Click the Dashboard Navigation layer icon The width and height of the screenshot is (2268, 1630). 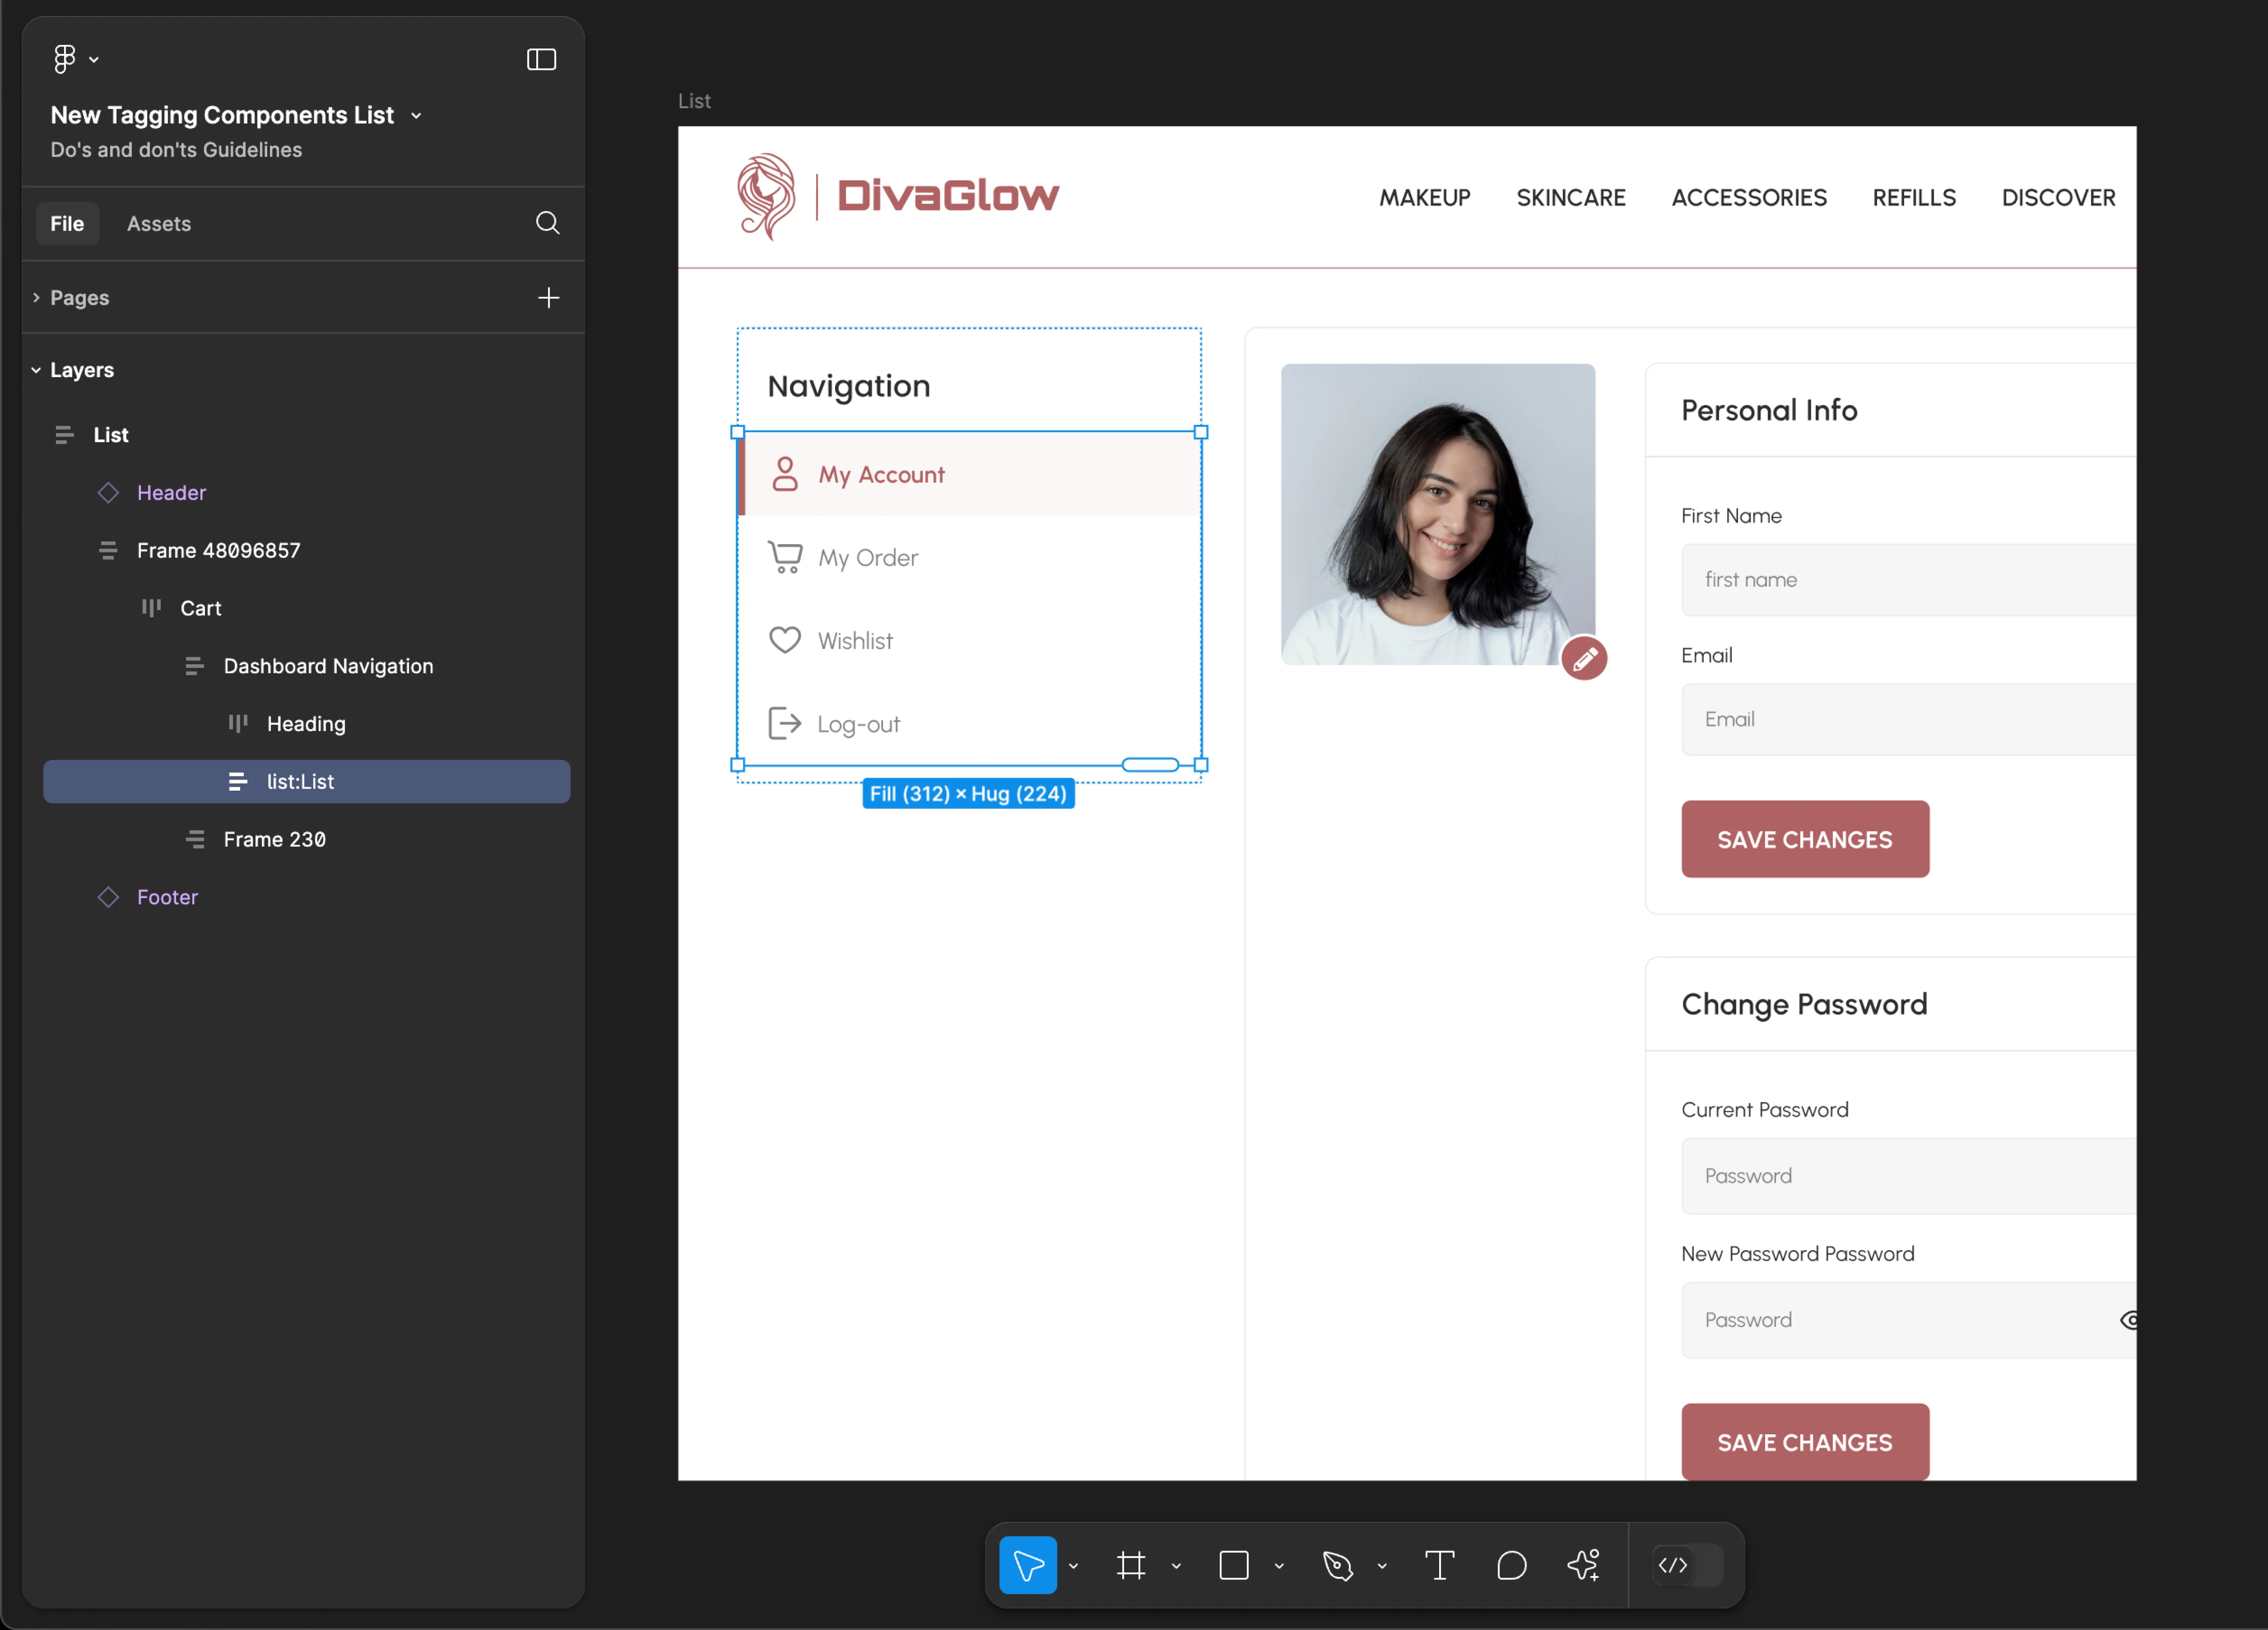pyautogui.click(x=195, y=666)
